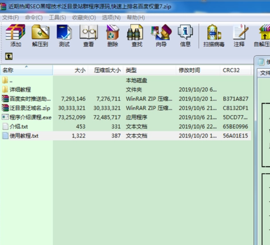Open the 文件(F) menu

[11, 18]
